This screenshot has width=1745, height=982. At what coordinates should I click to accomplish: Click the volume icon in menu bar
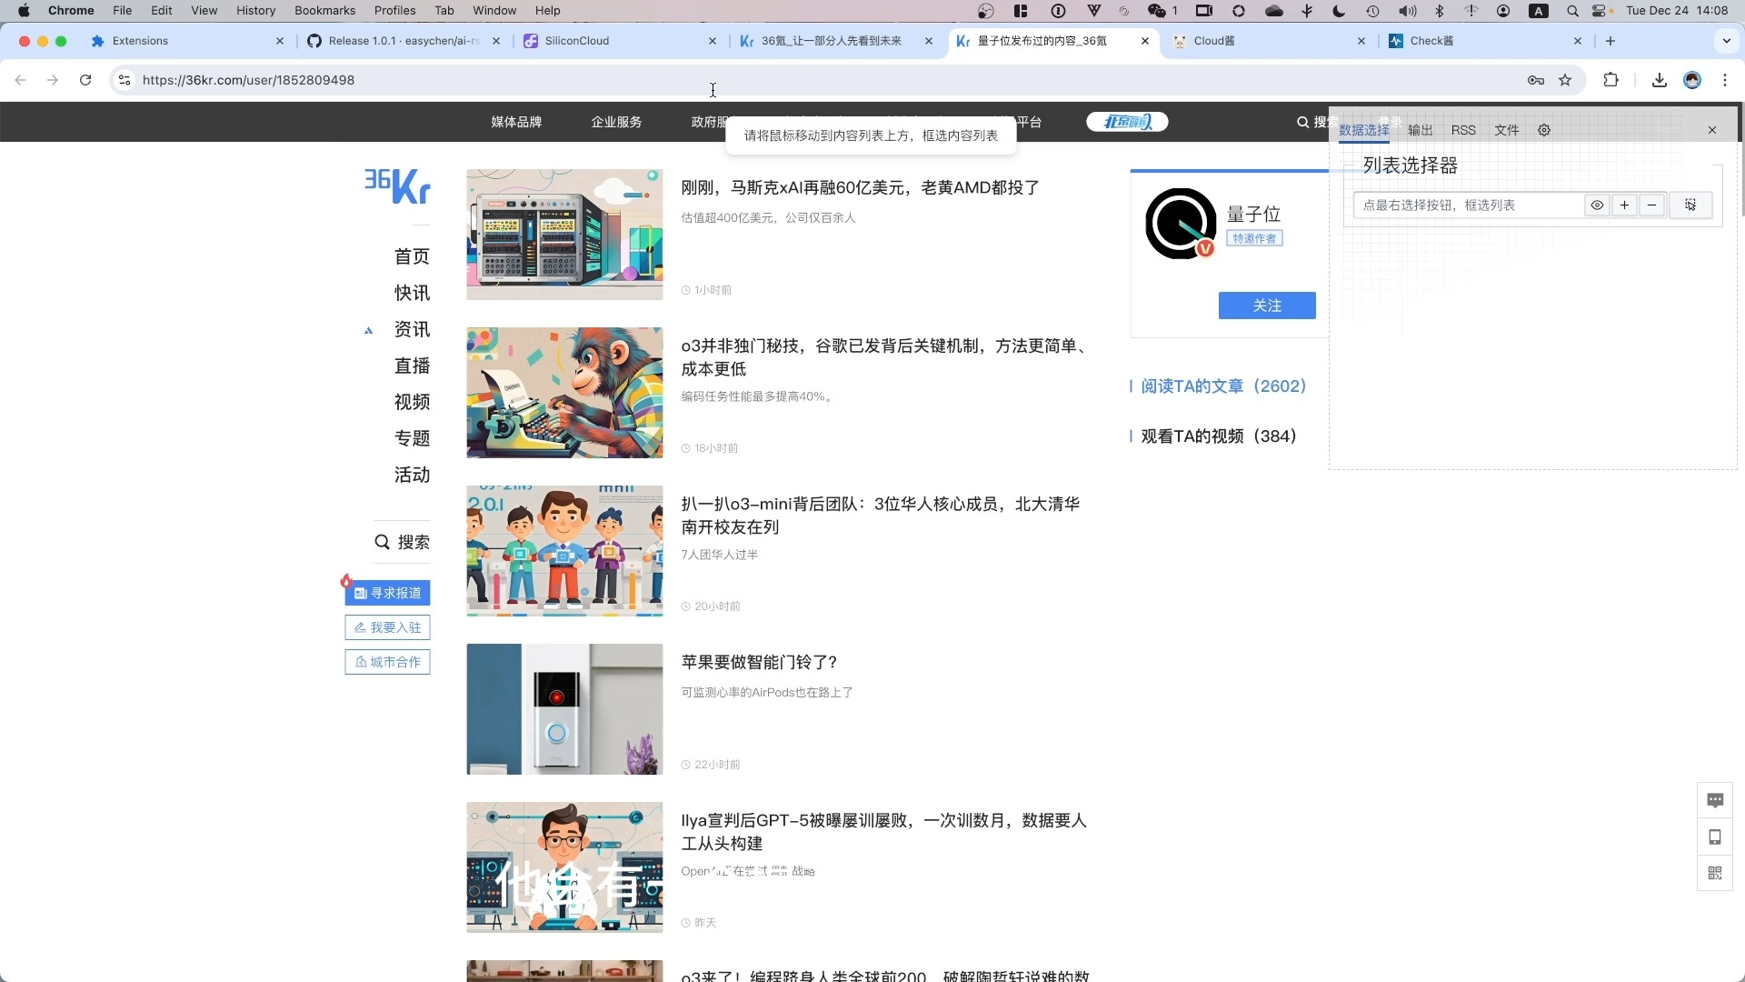coord(1407,11)
